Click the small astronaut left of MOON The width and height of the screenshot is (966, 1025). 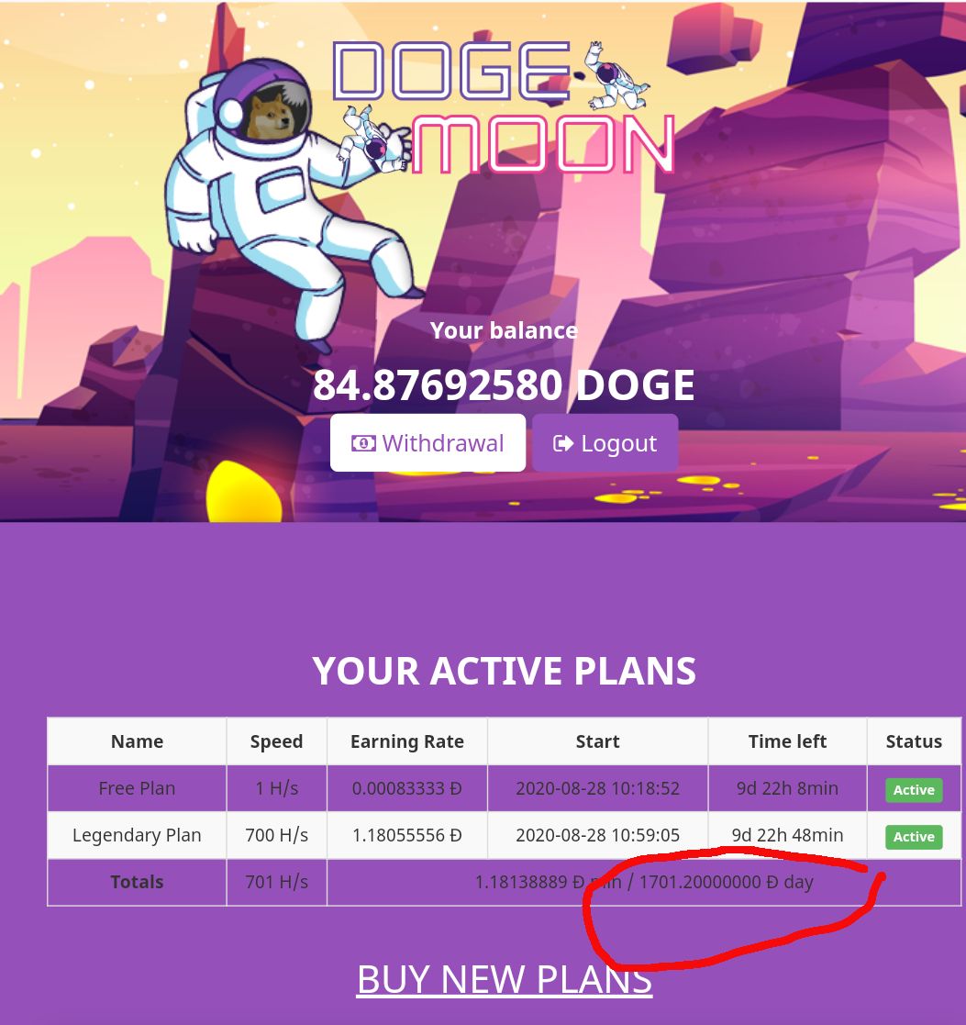(375, 139)
